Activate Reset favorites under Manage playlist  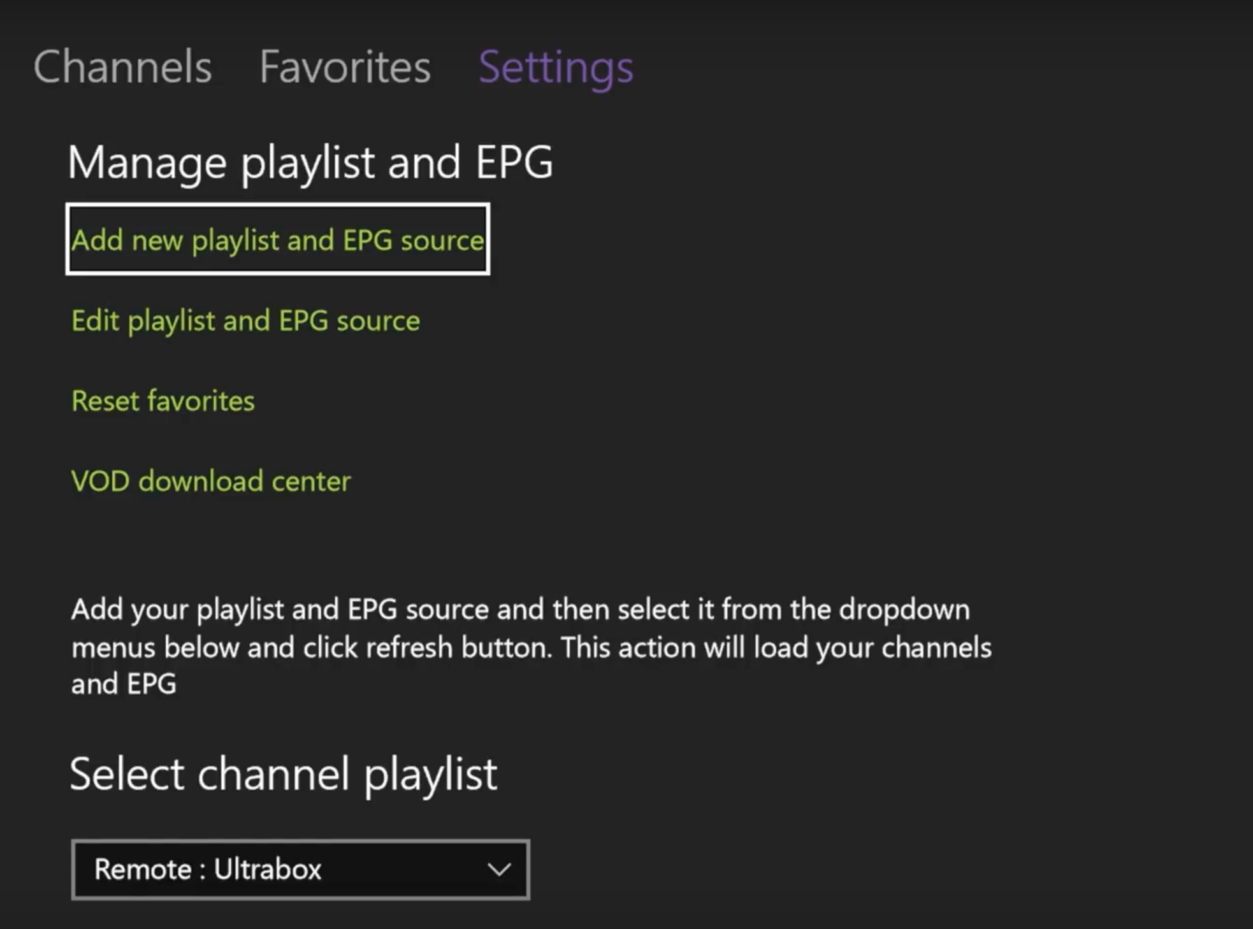(163, 401)
